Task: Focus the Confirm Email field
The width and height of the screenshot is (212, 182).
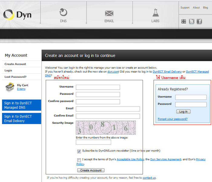Action: (108, 116)
